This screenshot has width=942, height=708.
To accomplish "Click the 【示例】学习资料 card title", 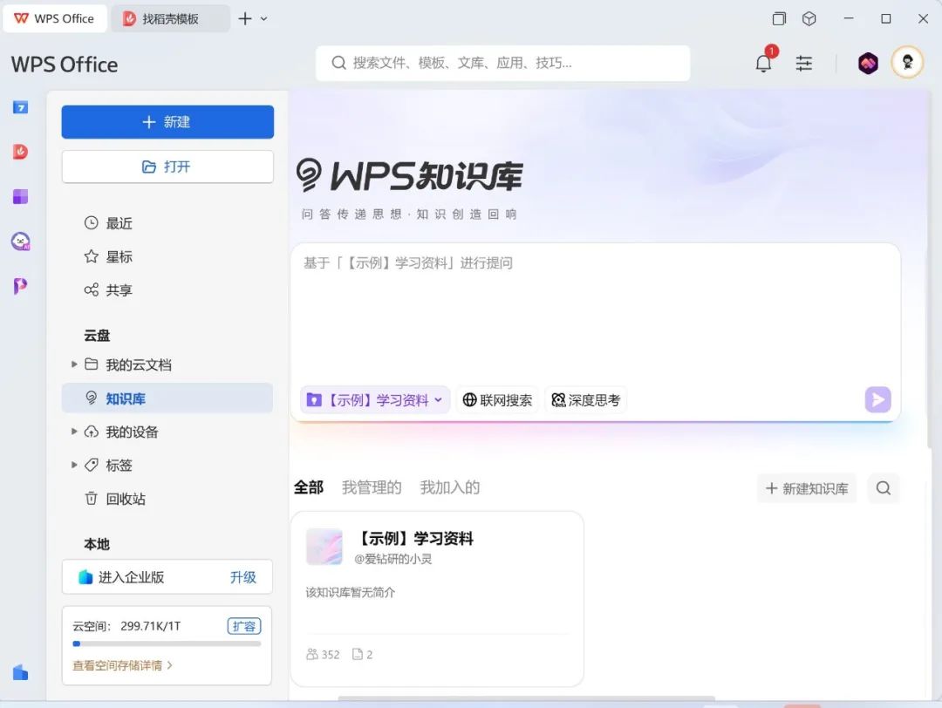I will pyautogui.click(x=414, y=538).
